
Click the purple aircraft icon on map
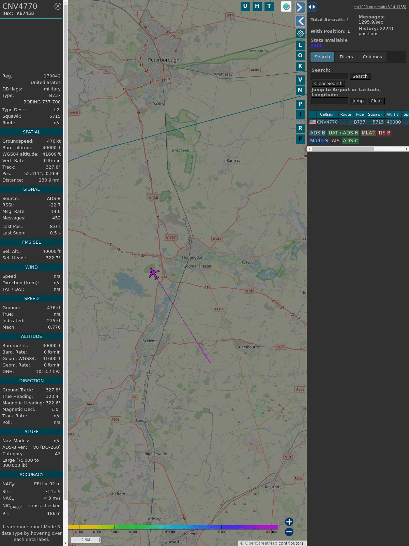tap(154, 274)
